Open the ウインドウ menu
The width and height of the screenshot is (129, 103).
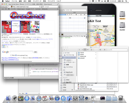click(51, 1)
